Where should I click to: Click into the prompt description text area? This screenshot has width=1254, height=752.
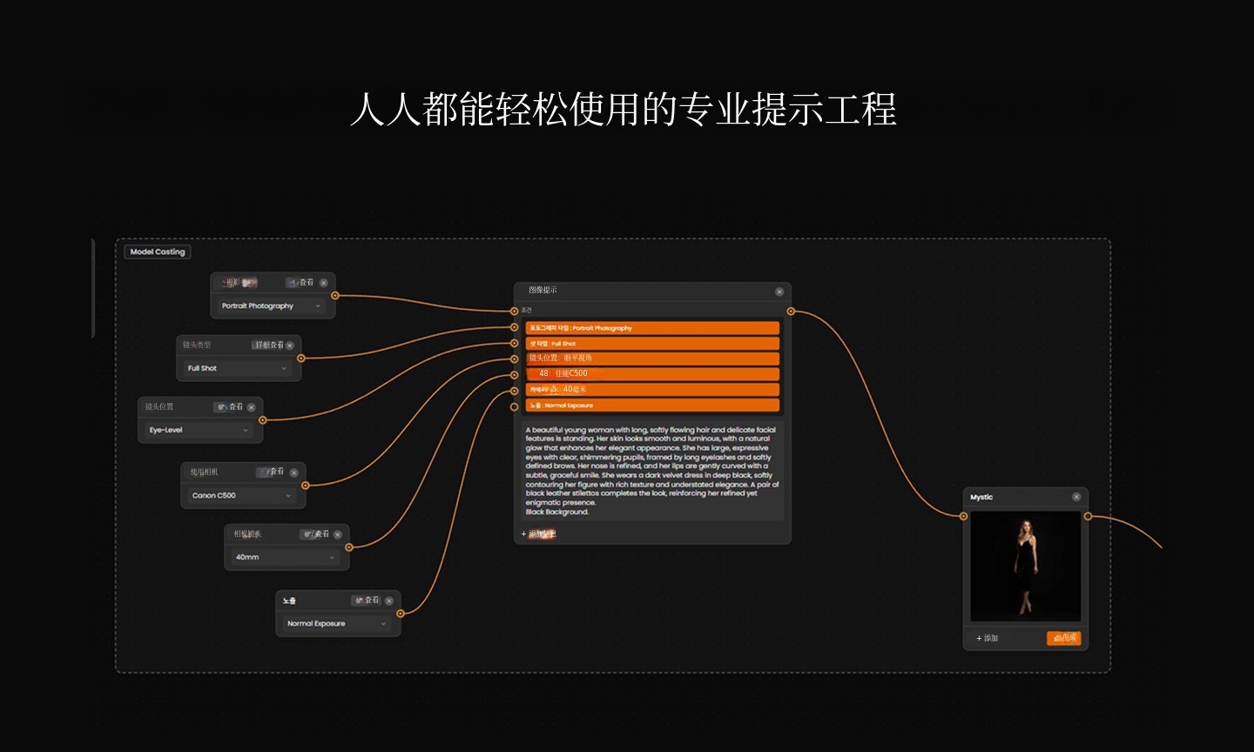point(652,471)
